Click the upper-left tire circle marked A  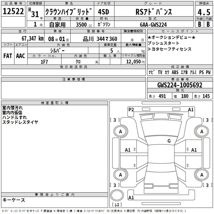[x=120, y=131]
